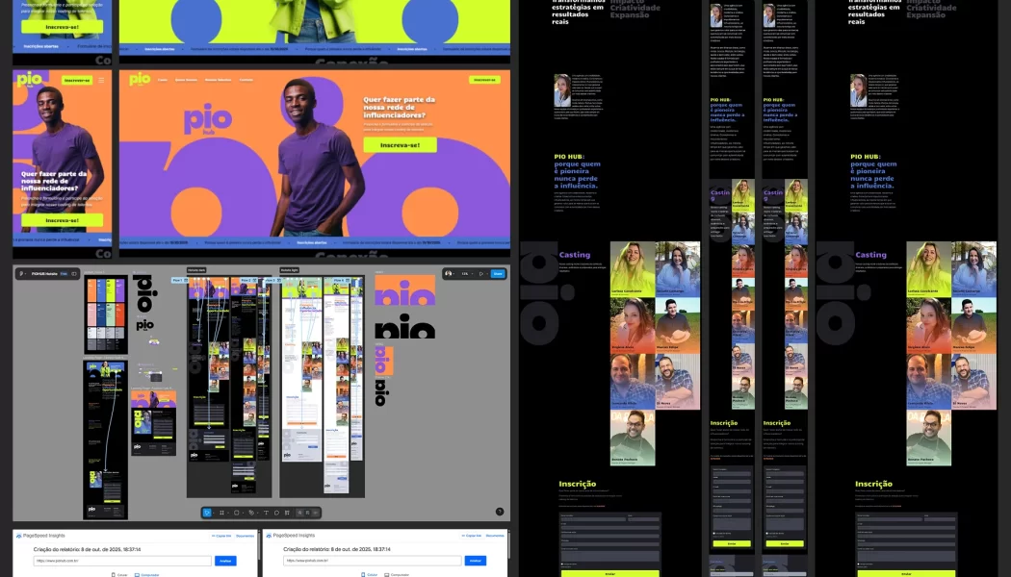The image size is (1011, 577).
Task: Select the Pen tool in Figma's toolbar
Action: click(251, 513)
